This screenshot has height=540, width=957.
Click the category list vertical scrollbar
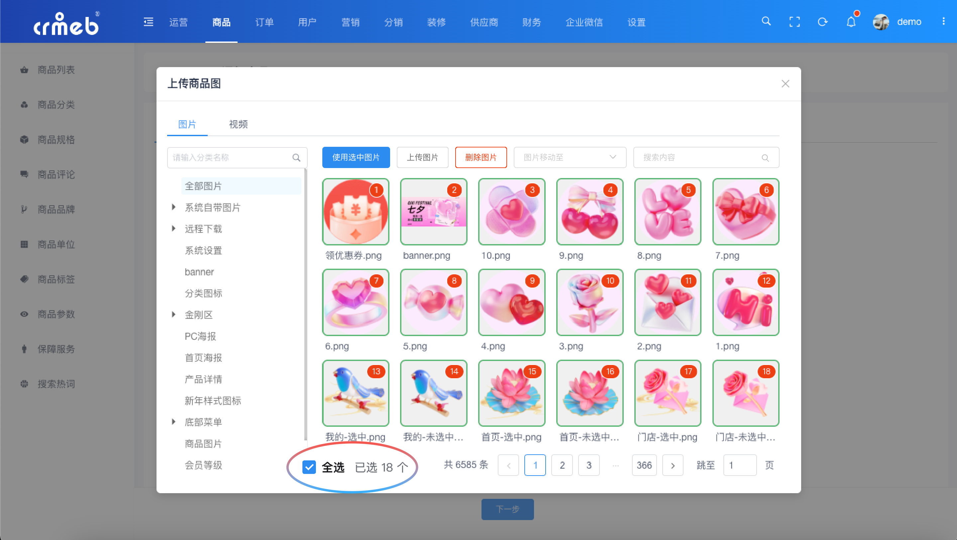(x=305, y=305)
